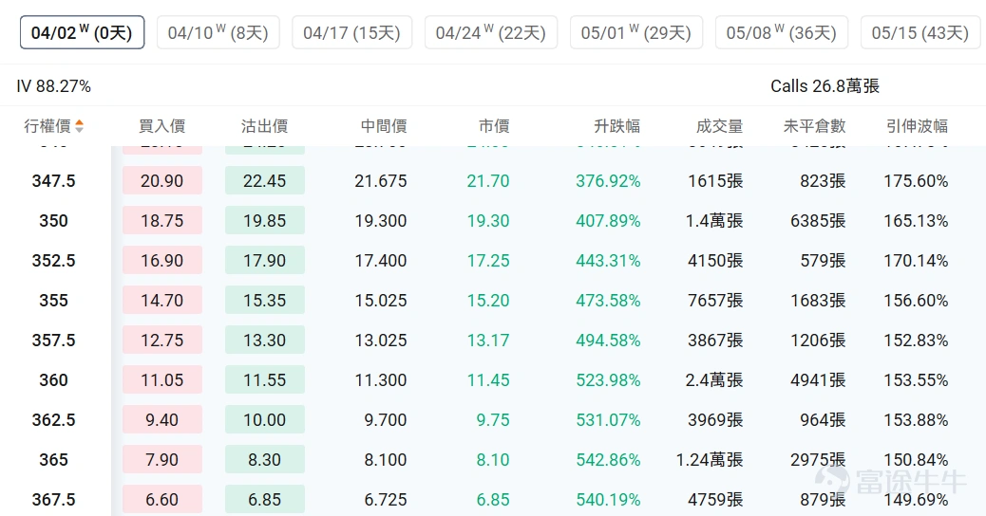Click the volume value 1.24萬張
This screenshot has height=516, width=986.
click(x=710, y=459)
